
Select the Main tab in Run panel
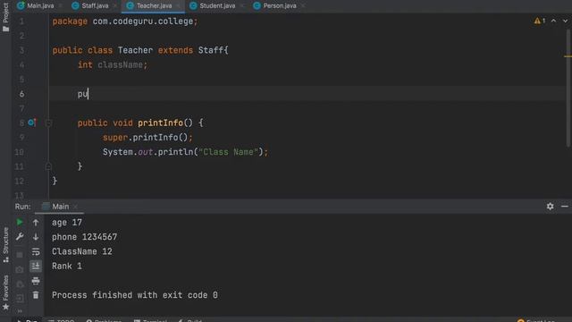point(60,207)
